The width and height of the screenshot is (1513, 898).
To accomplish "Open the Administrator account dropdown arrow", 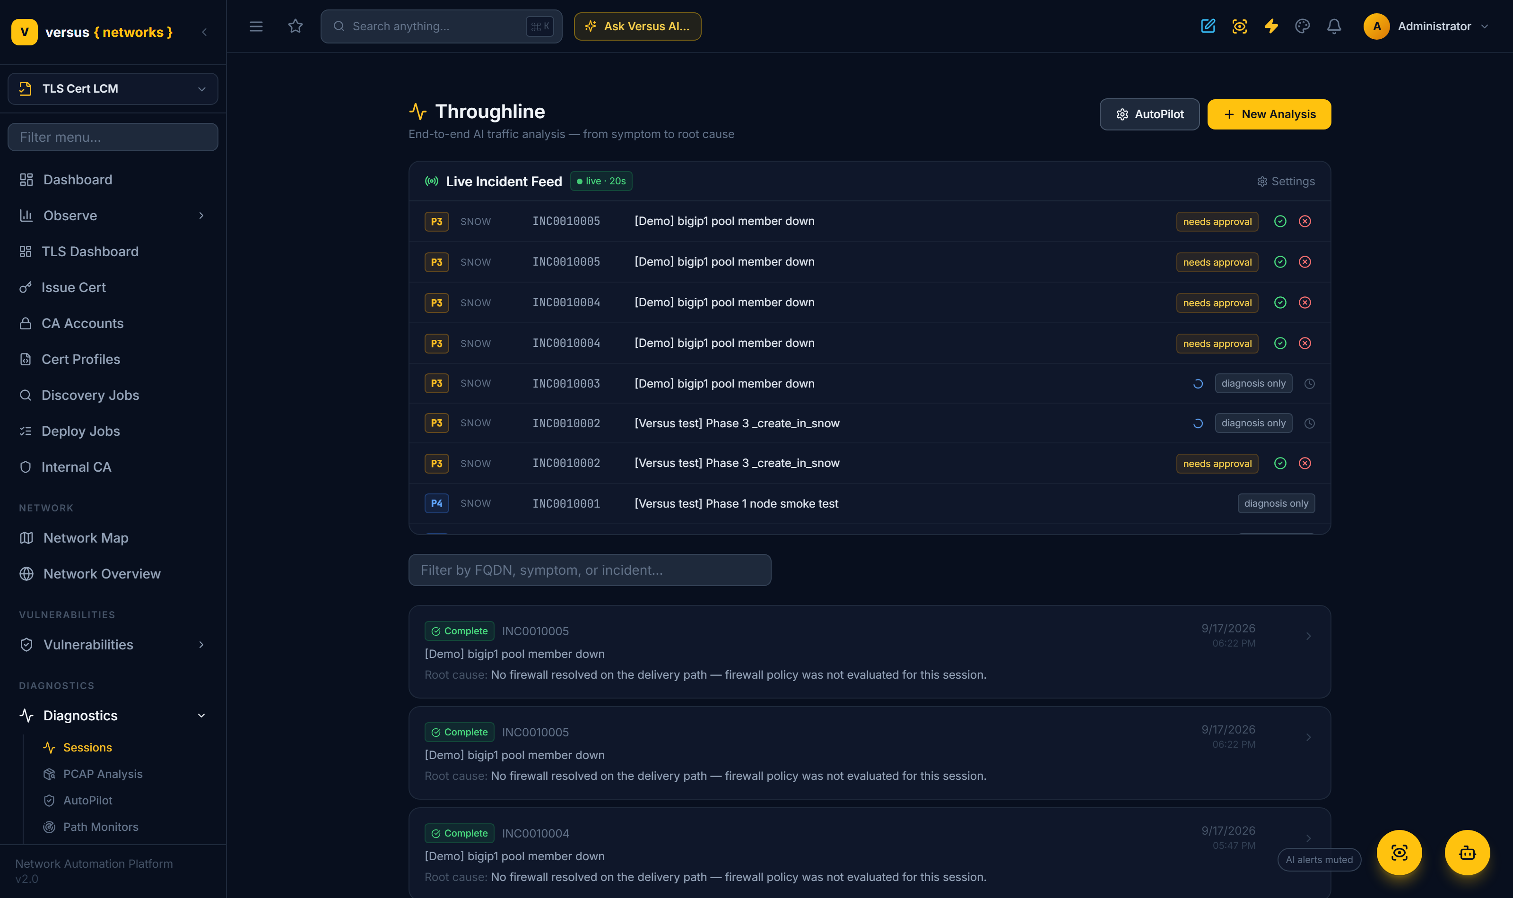I will pos(1485,26).
